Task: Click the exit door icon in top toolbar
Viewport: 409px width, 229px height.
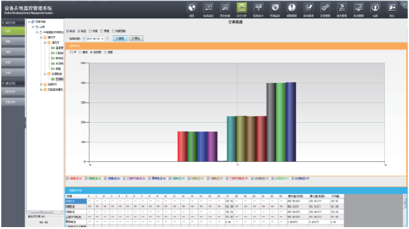Action: click(x=392, y=8)
